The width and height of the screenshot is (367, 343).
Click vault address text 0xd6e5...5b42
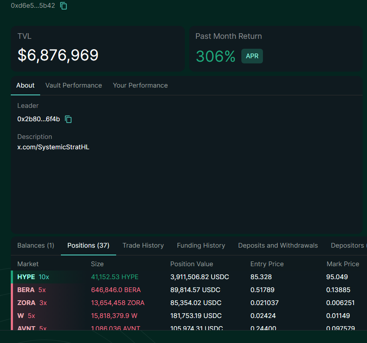pos(33,6)
